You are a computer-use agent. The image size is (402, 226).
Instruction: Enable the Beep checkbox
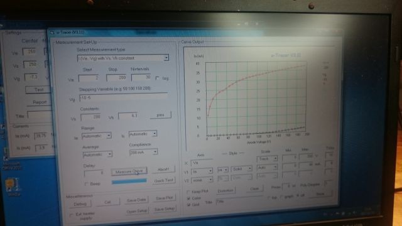click(87, 184)
